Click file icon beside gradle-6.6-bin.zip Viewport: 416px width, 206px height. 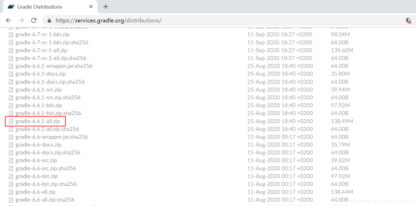pyautogui.click(x=11, y=176)
